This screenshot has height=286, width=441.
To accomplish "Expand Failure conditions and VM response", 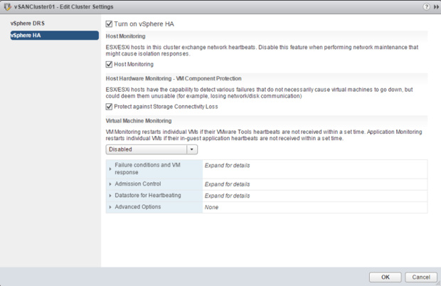I will (x=110, y=169).
